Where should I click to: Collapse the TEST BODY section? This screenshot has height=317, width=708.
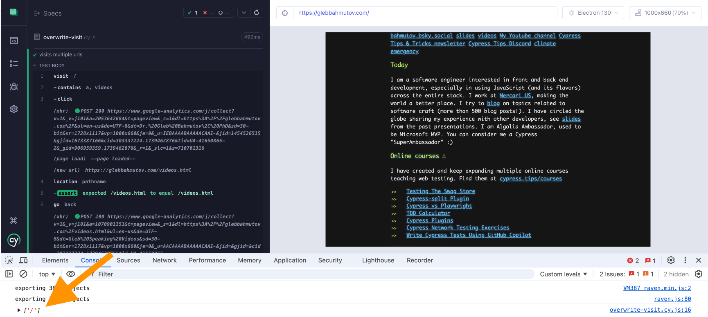point(48,65)
